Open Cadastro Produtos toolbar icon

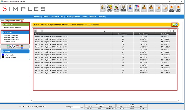pos(123,8)
